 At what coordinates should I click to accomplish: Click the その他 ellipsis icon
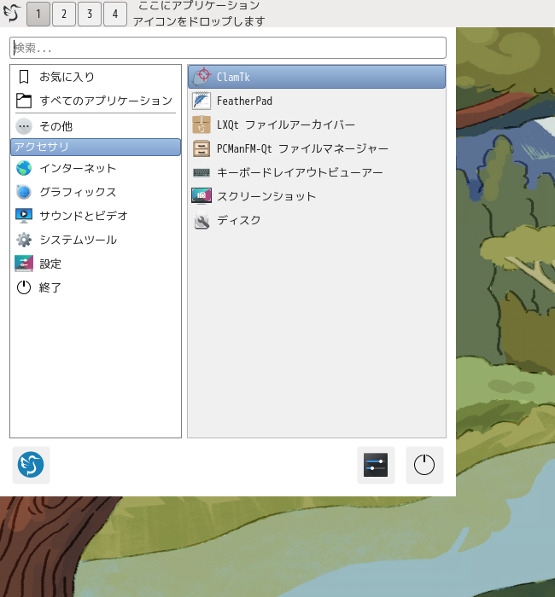tap(24, 126)
